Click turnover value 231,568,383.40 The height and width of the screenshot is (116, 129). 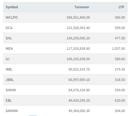click(78, 28)
